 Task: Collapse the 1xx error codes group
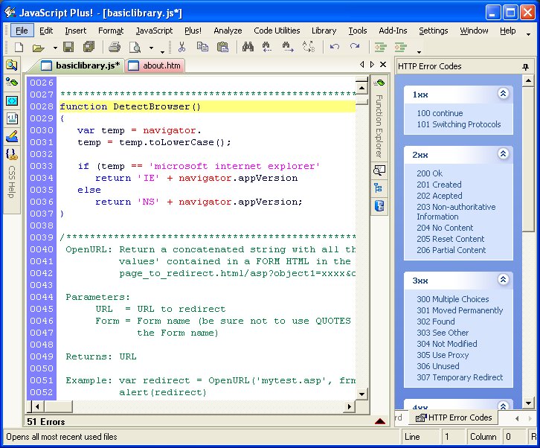(x=503, y=93)
